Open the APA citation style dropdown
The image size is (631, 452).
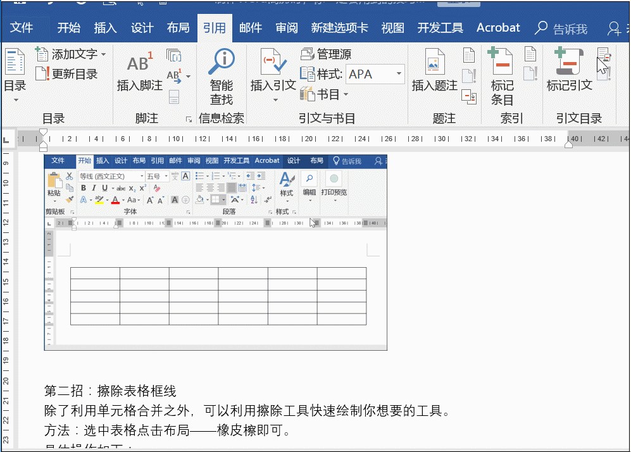(399, 74)
